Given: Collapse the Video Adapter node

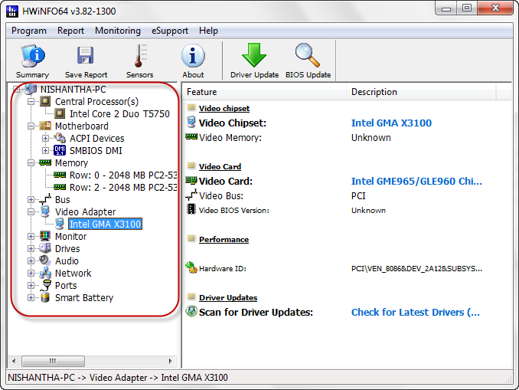Looking at the screenshot, I should point(31,211).
